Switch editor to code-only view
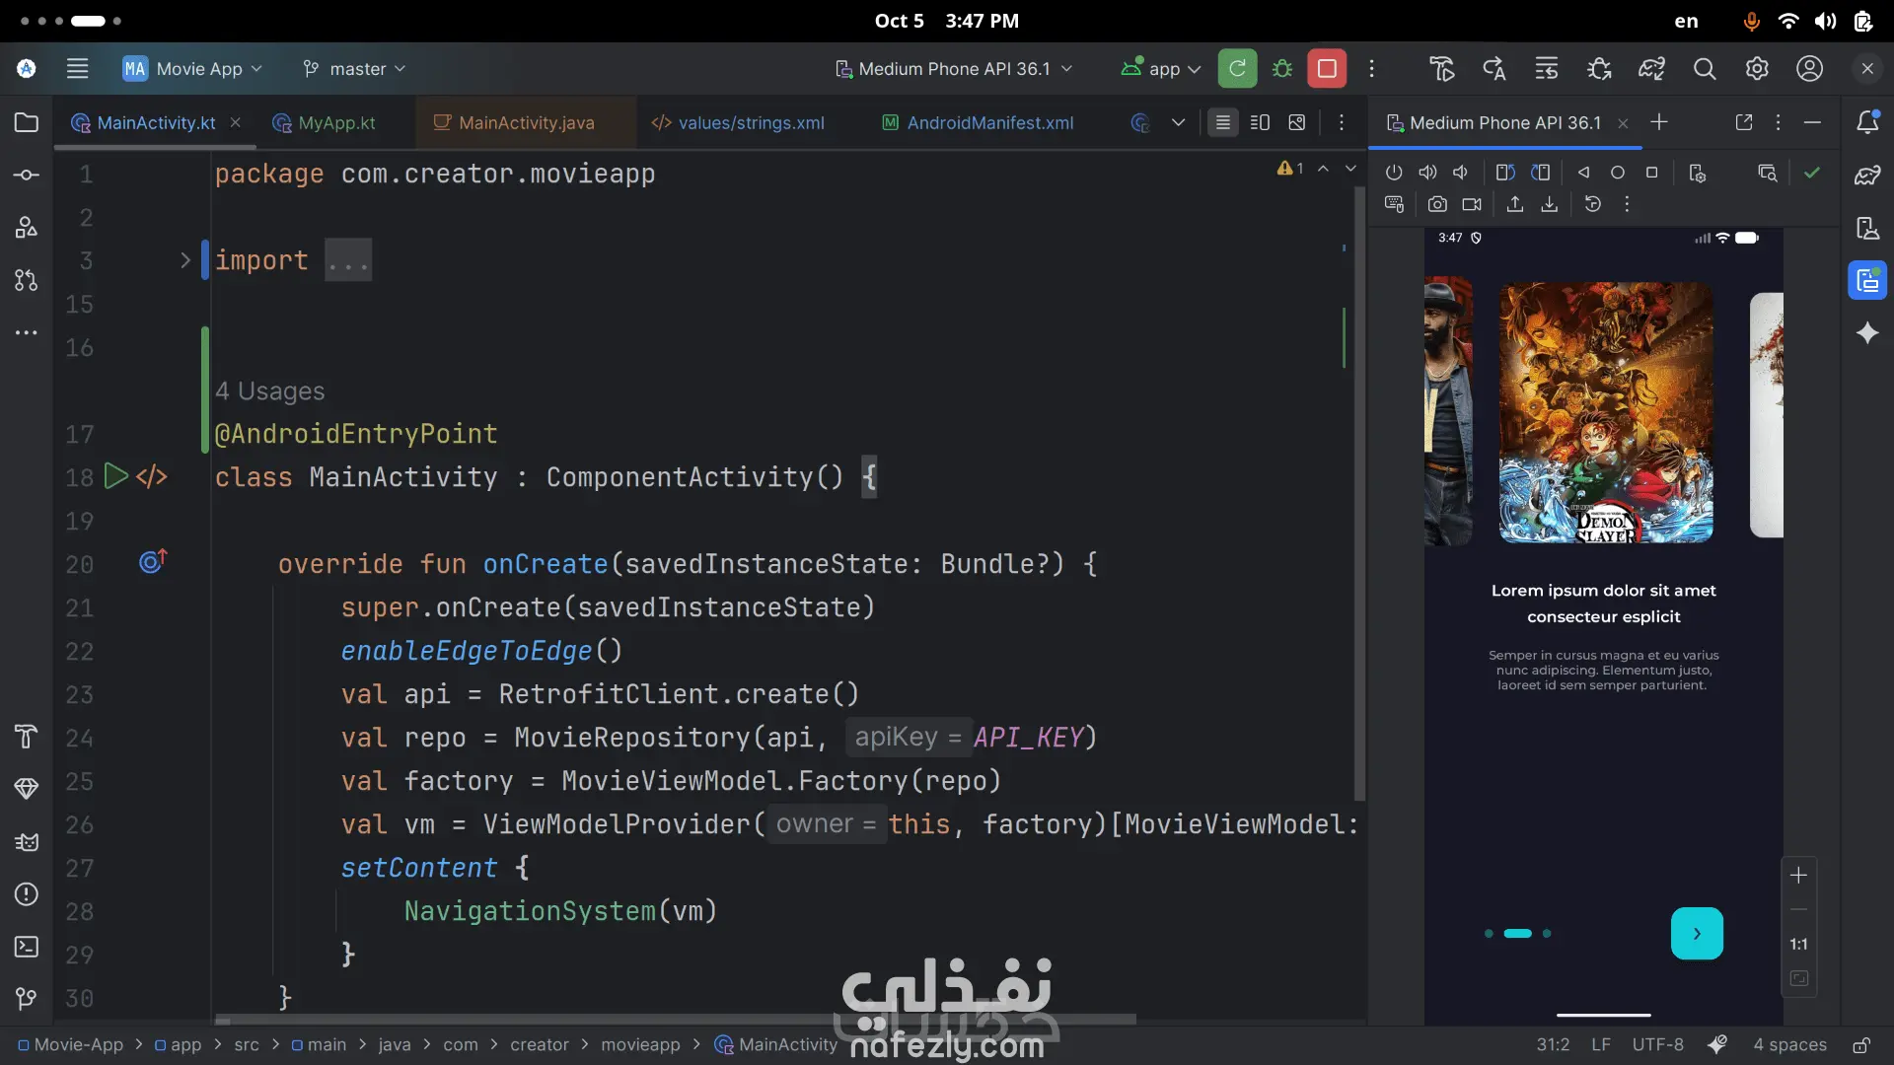Image resolution: width=1894 pixels, height=1065 pixels. [x=1222, y=122]
